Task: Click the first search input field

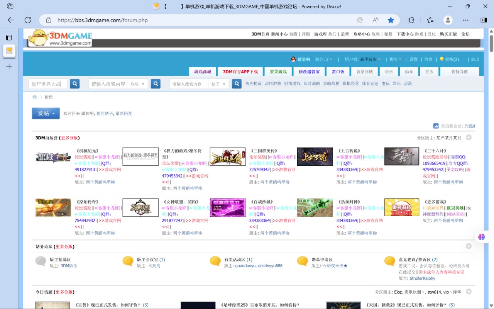Action: coord(48,84)
